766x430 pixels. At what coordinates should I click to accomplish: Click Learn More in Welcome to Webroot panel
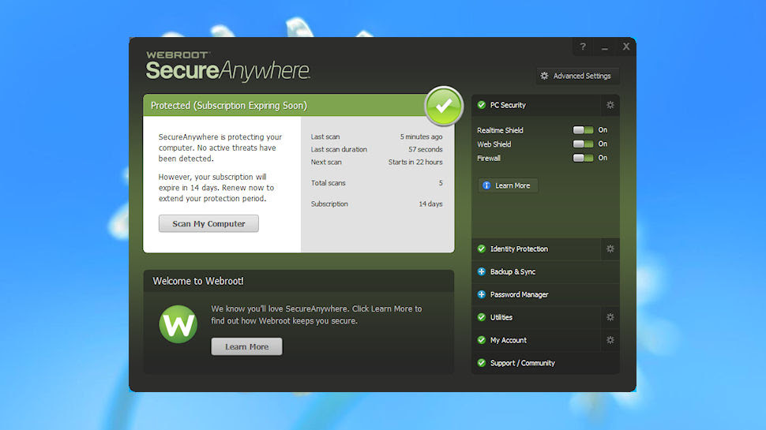pos(246,346)
